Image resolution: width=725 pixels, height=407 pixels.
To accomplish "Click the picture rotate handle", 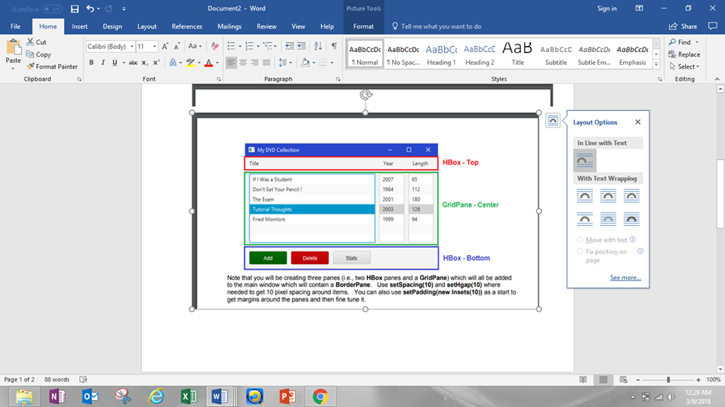I will tap(366, 95).
